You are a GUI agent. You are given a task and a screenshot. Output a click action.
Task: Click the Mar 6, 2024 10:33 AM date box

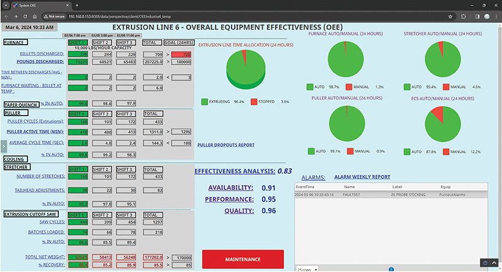pyautogui.click(x=29, y=28)
